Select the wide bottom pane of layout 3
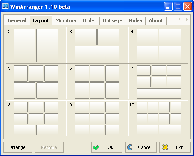This screenshot has width=194, height=156. [97, 54]
